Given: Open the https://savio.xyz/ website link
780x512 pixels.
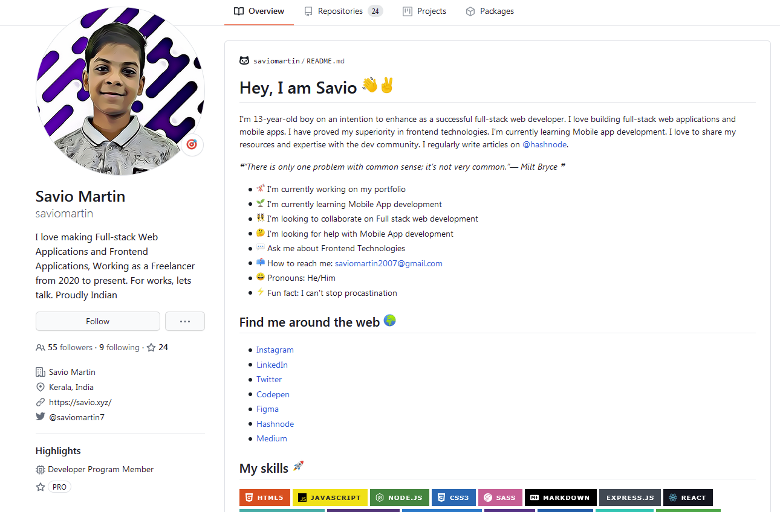Looking at the screenshot, I should 80,402.
